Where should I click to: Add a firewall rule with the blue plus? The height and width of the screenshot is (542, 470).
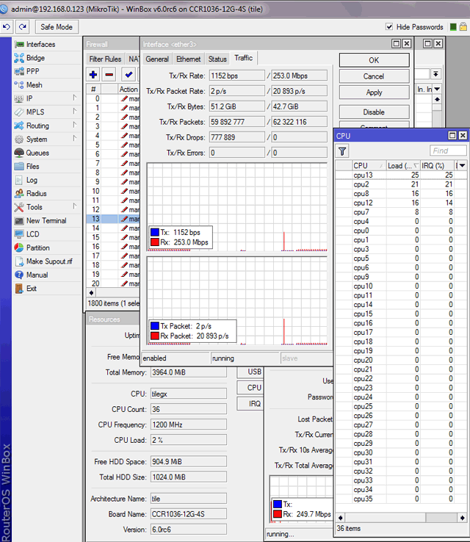93,74
